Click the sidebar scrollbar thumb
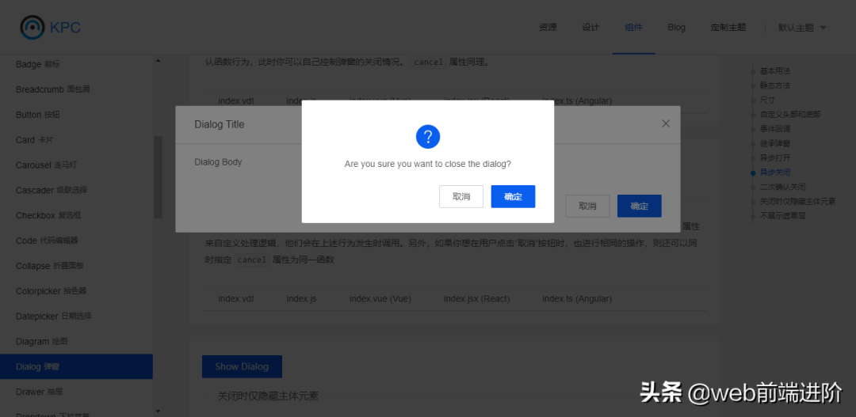This screenshot has width=856, height=417. 158,176
